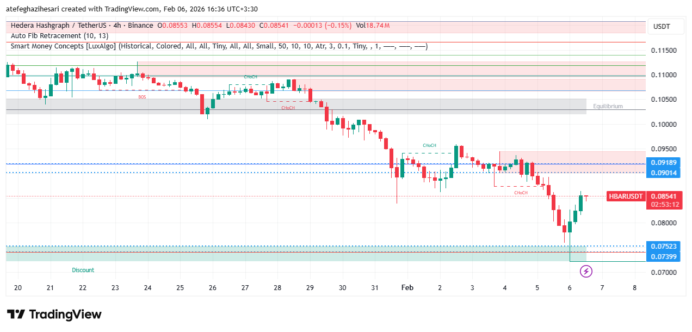Viewport: 692px width, 332px height.
Task: Click the 0.08541 current price label
Action: 664,196
